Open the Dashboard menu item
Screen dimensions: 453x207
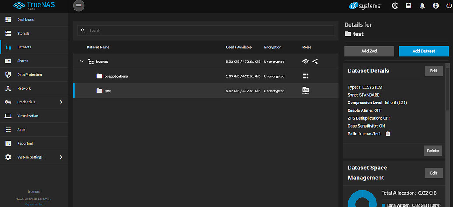tap(34, 20)
